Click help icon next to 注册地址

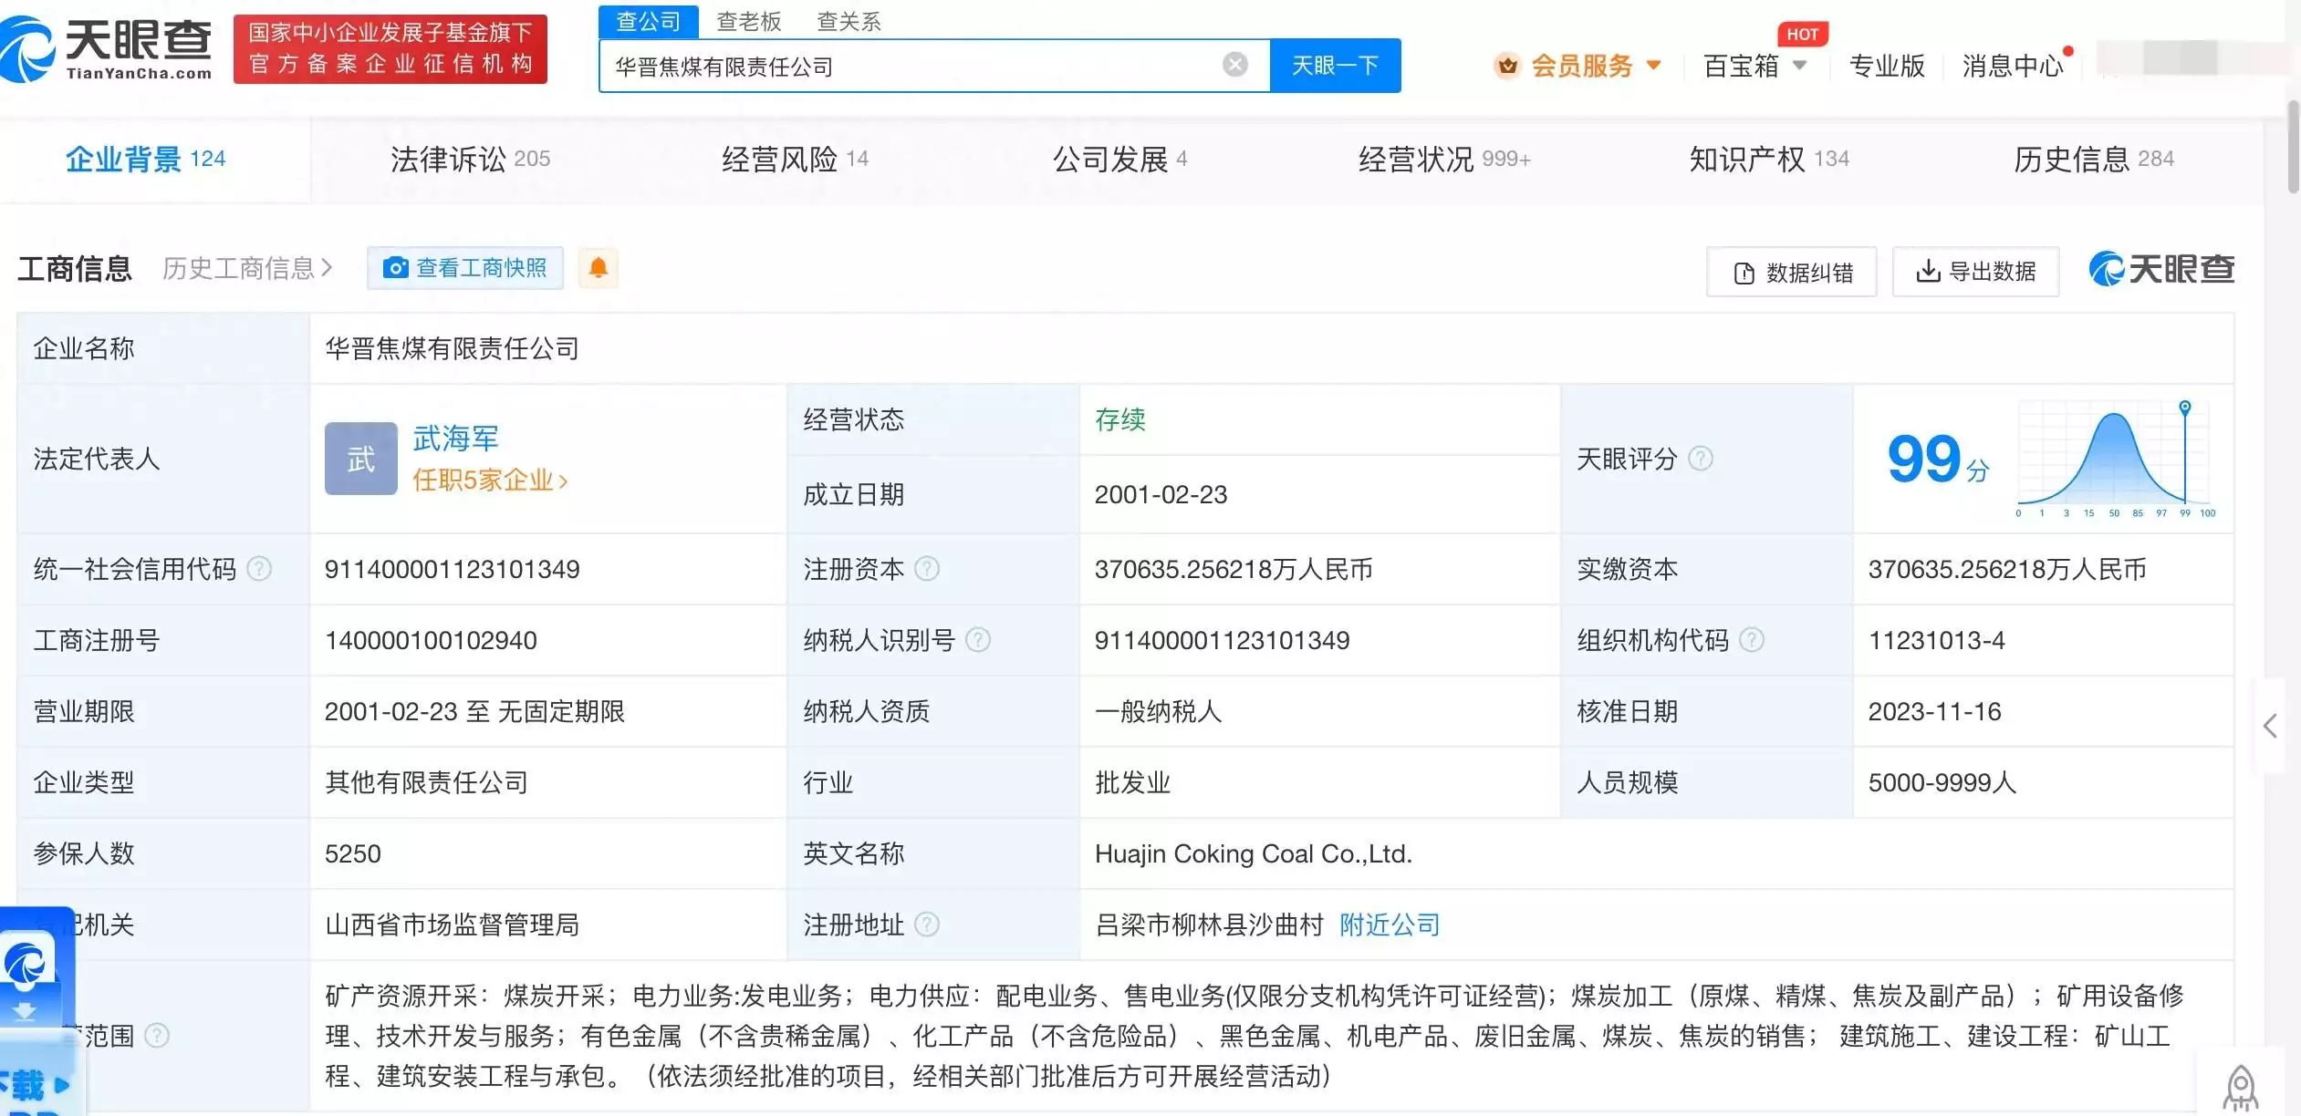coord(927,925)
